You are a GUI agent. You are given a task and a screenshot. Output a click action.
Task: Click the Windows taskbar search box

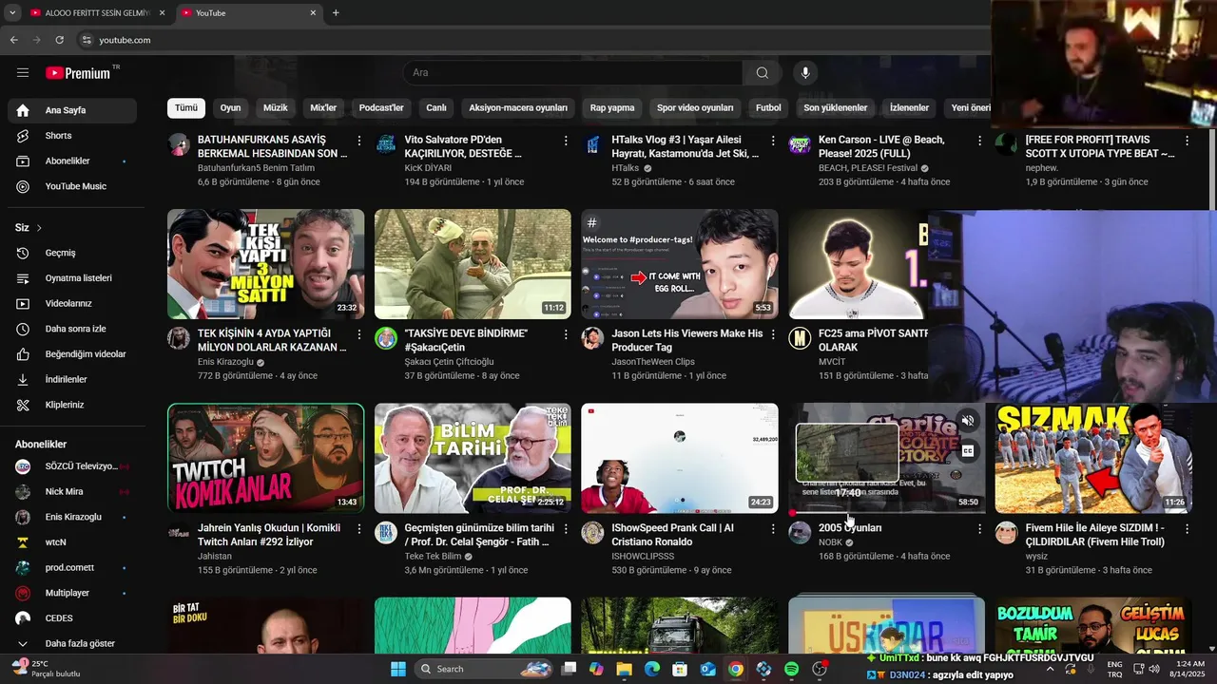[x=486, y=669]
